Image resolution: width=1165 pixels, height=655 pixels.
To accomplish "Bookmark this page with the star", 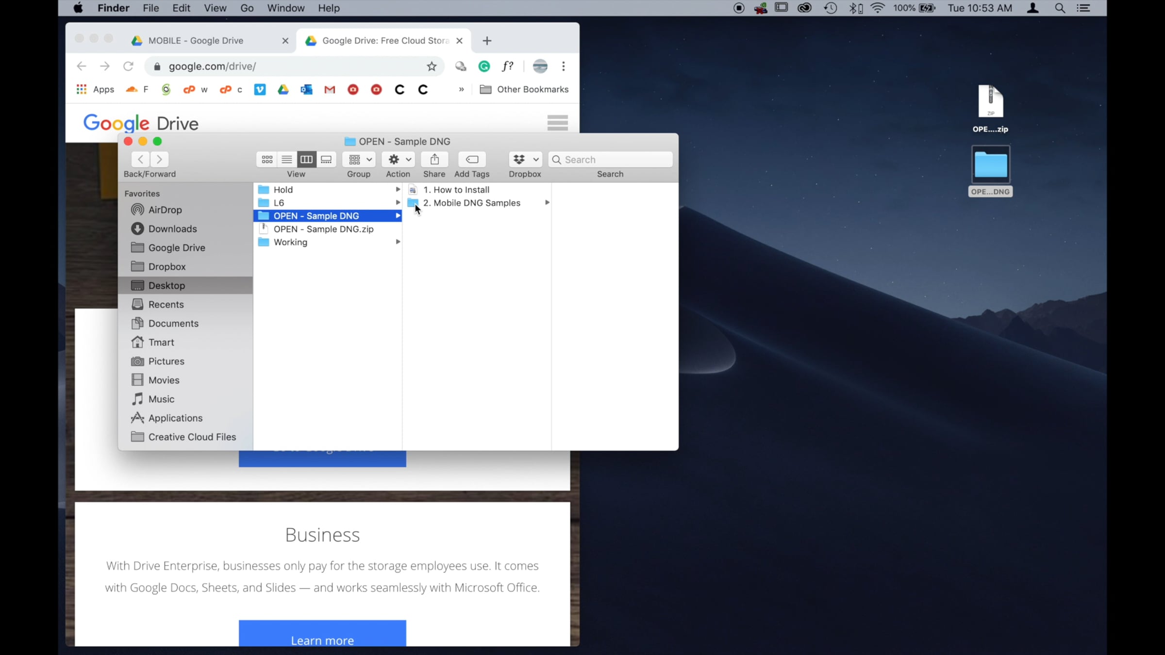I will tap(432, 66).
